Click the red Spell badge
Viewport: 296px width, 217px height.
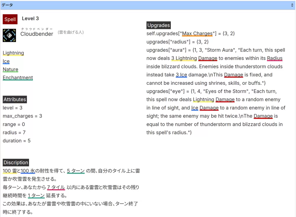10,19
